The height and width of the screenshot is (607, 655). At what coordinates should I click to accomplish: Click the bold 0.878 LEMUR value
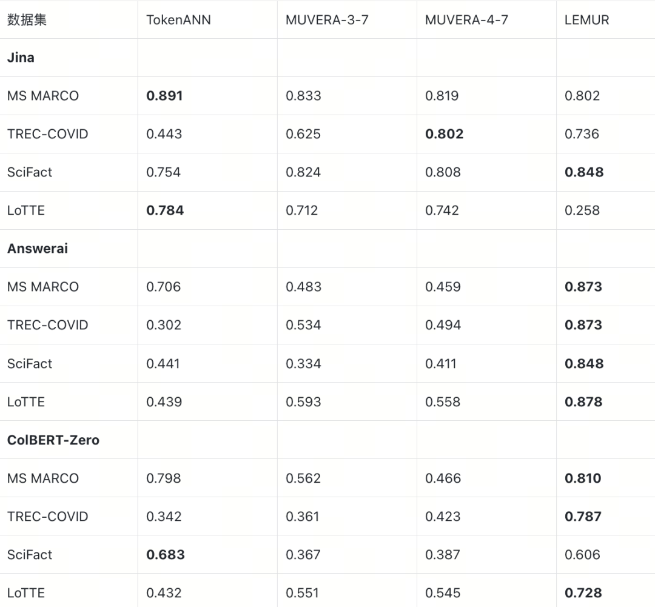583,402
